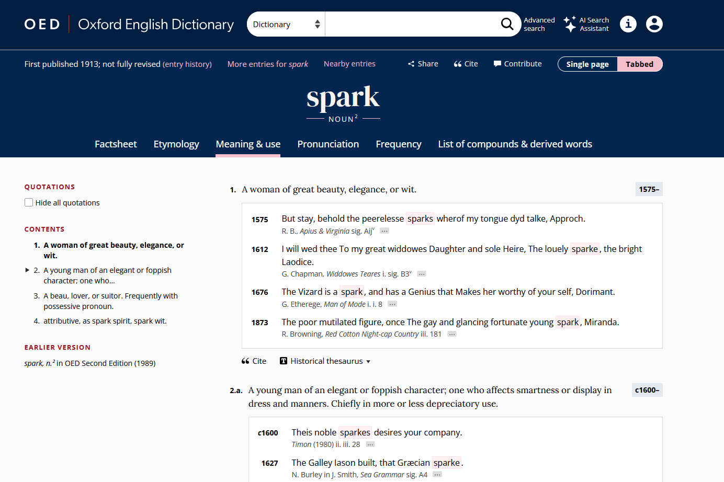Click quotation year 1575

coord(260,220)
